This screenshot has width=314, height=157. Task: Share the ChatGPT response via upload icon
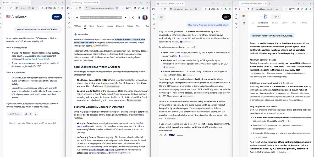[x=165, y=135]
